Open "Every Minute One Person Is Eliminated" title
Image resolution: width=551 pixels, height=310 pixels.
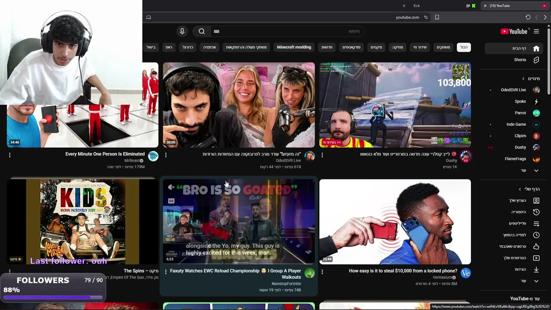coord(105,154)
